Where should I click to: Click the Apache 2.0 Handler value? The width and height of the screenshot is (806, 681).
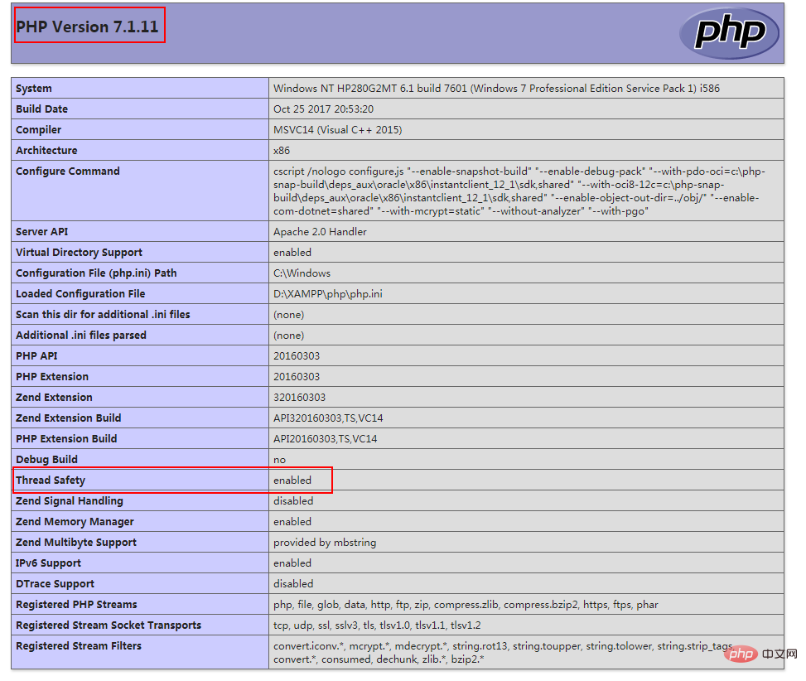pos(320,232)
